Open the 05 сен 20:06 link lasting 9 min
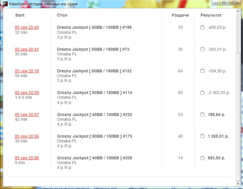Screen dimensions: 243x189 (x=27, y=158)
